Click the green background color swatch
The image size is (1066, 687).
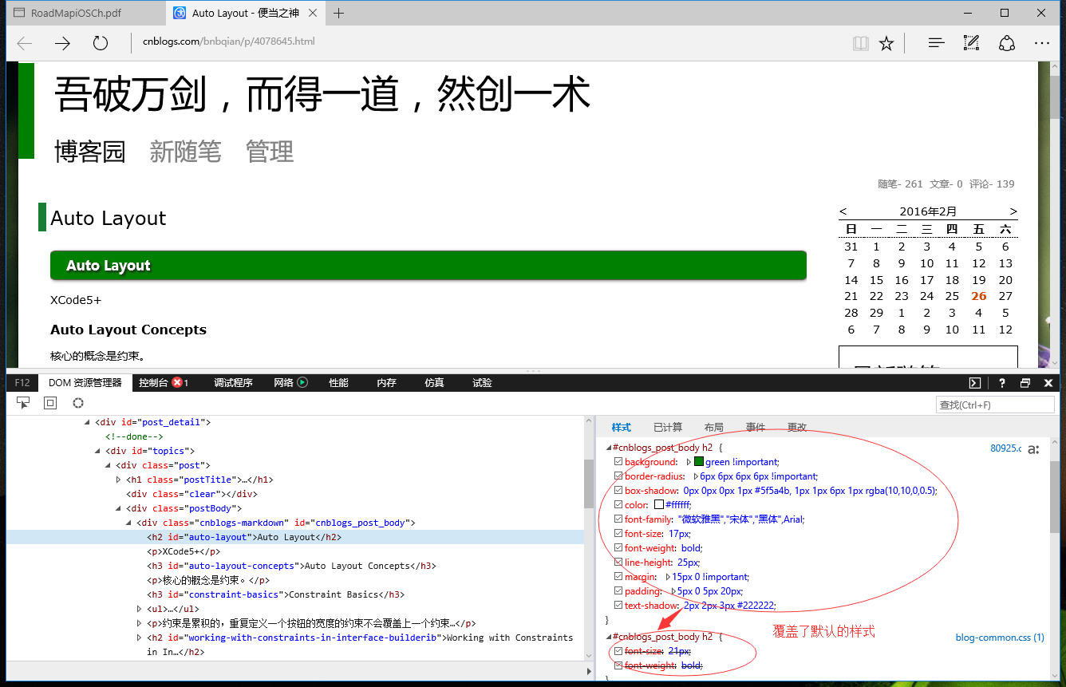(x=699, y=462)
